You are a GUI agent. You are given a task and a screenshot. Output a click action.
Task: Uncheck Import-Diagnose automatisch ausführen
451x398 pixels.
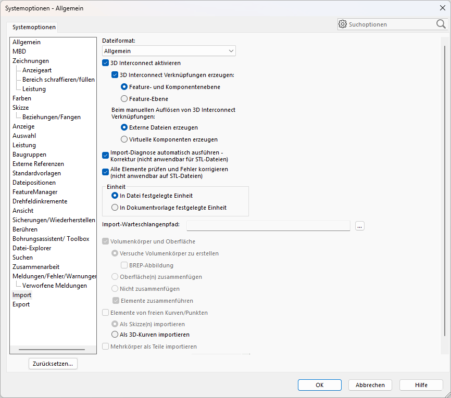[105, 155]
